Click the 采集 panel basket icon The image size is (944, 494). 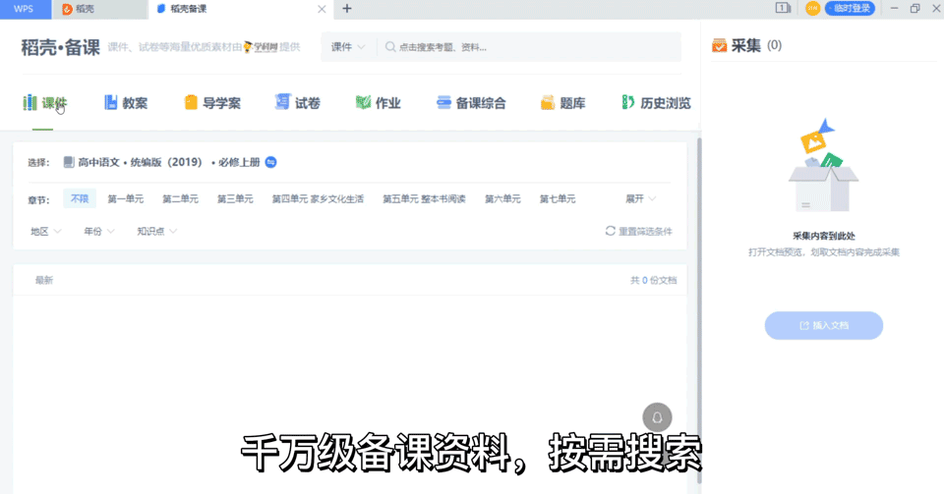pos(719,46)
